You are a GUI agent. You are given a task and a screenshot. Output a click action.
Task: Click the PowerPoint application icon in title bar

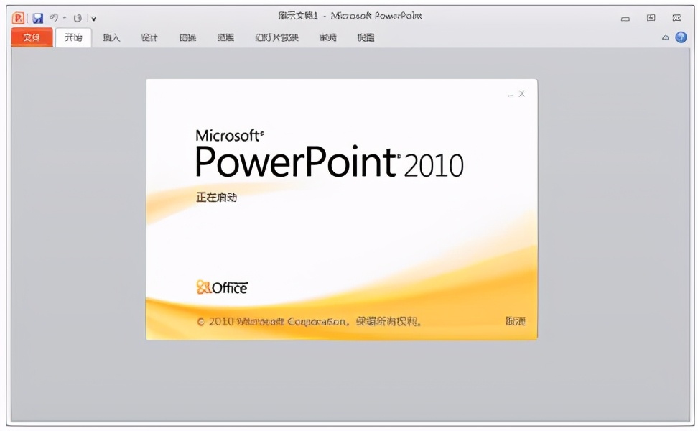click(x=18, y=18)
